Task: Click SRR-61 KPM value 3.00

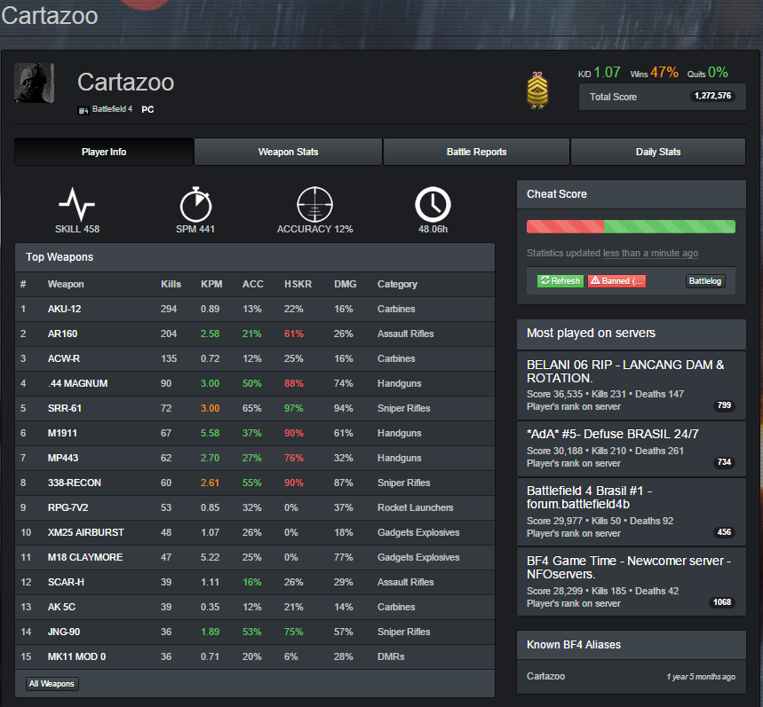Action: click(x=211, y=408)
